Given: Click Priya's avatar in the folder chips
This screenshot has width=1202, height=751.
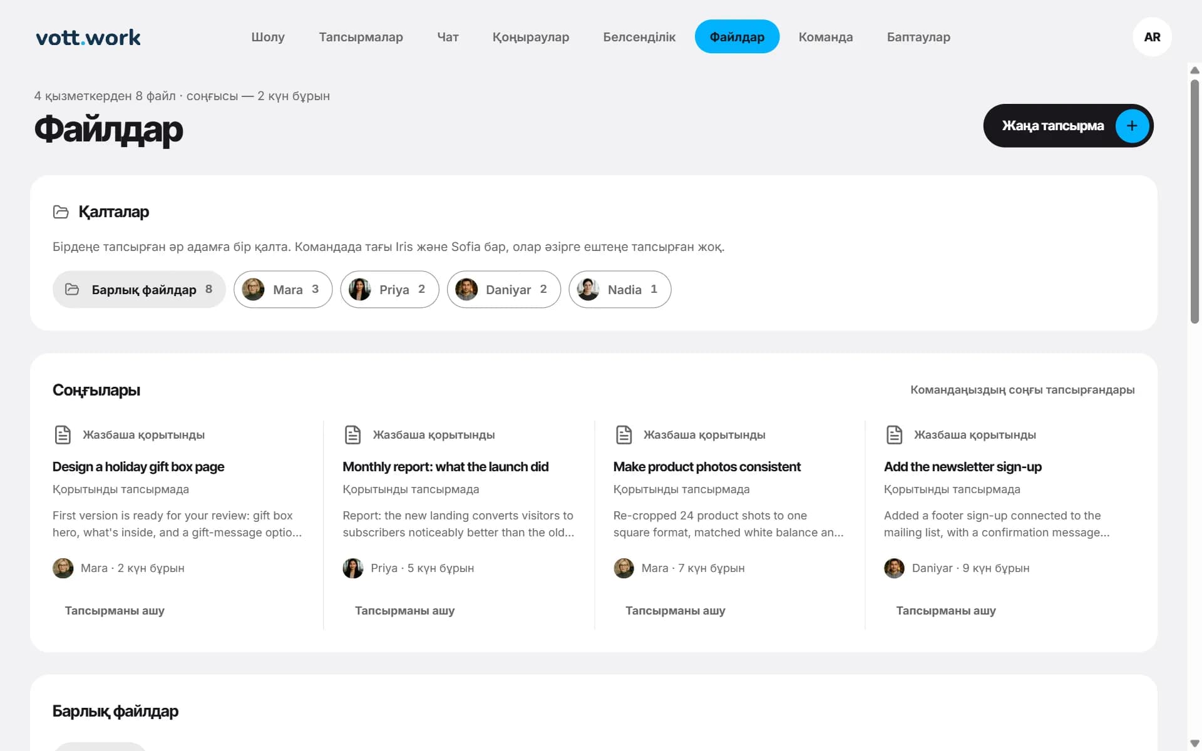Looking at the screenshot, I should coord(360,289).
